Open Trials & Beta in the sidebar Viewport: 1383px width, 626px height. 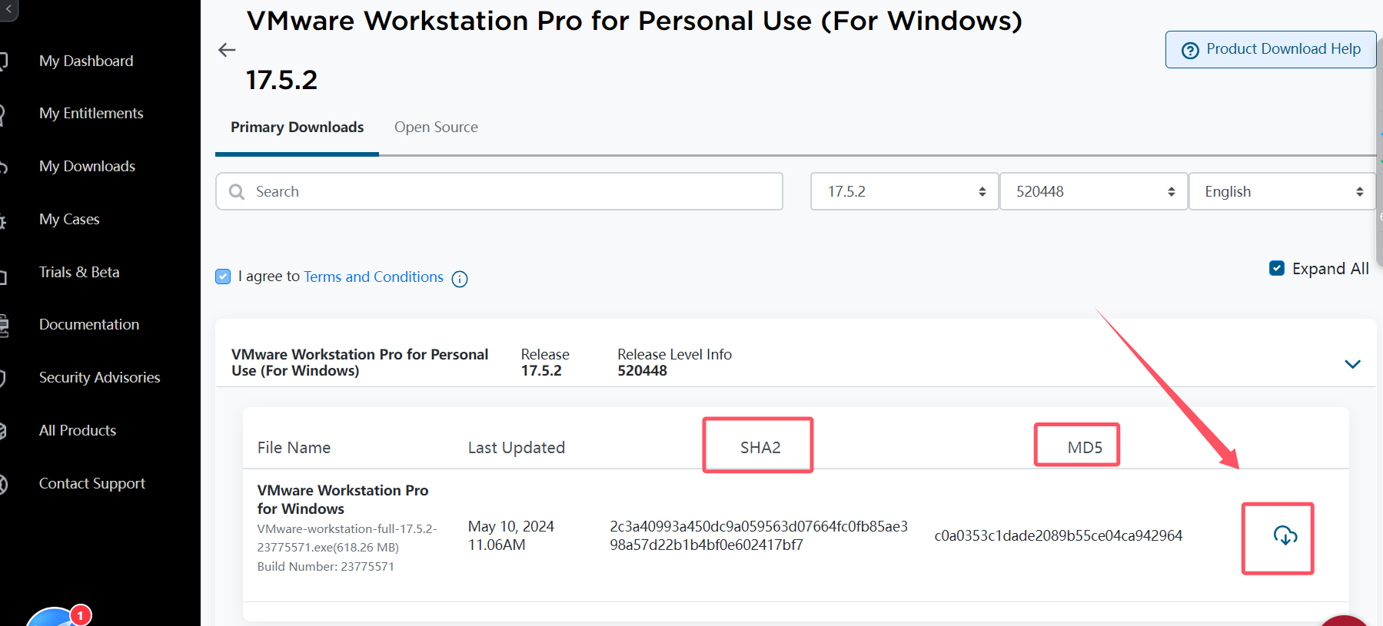coord(79,272)
